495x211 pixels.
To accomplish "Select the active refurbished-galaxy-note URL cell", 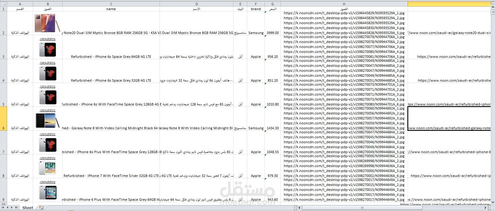I will 449,119.
